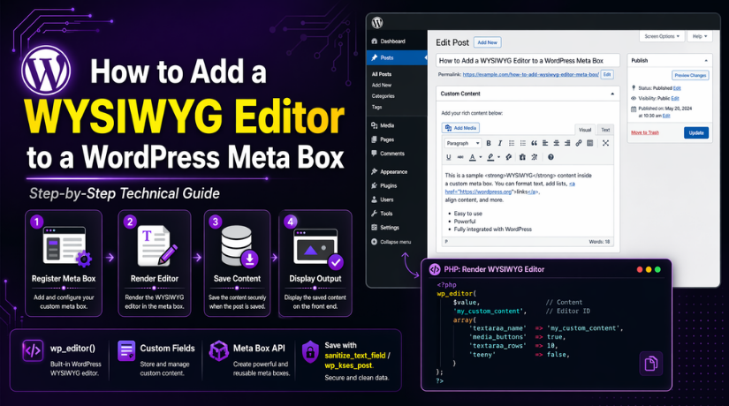729x406 pixels.
Task: Click the Add Media button
Action: coord(460,128)
